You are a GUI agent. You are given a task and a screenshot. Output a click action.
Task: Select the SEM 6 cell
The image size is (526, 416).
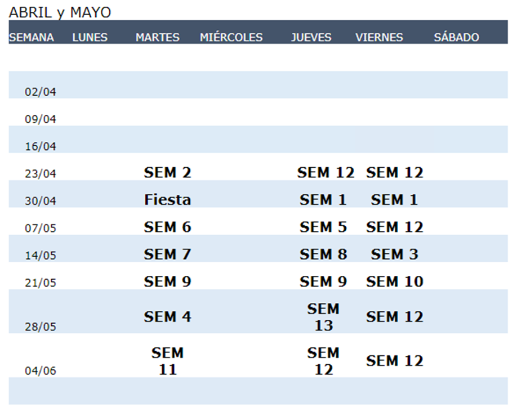tap(167, 227)
